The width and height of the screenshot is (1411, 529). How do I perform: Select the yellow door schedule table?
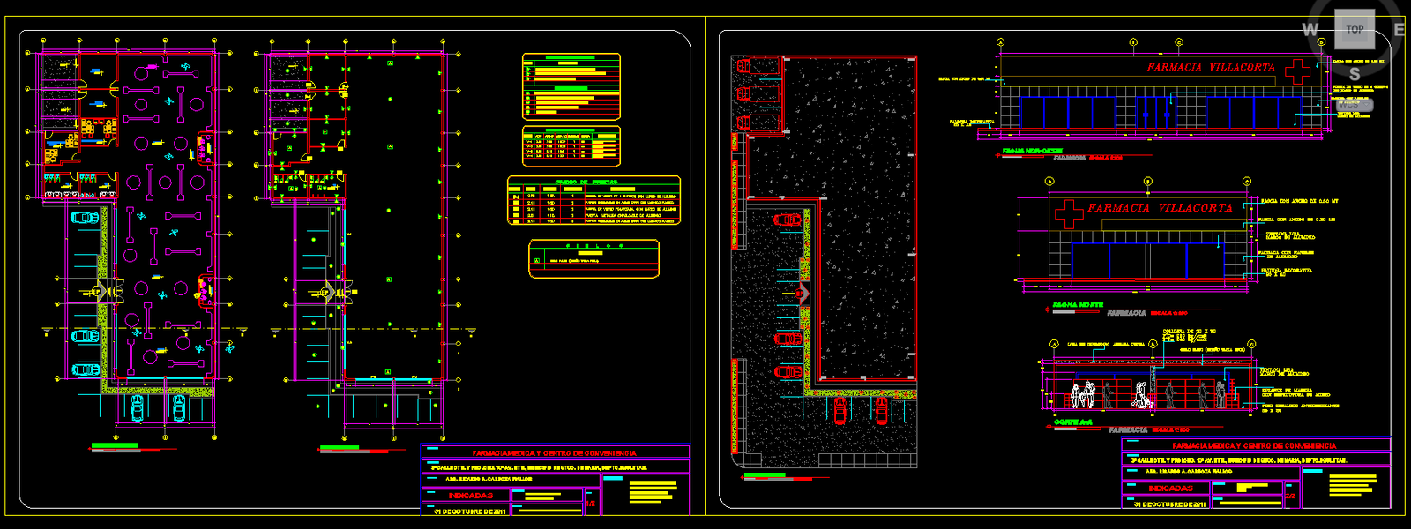click(594, 201)
